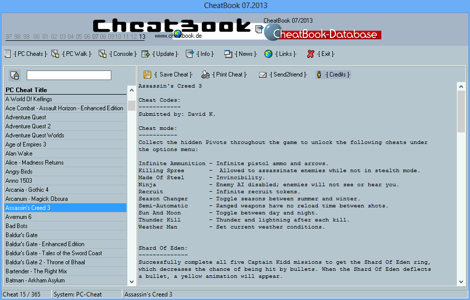Viewport: 470px width, 300px height.
Task: Click the Cheat 15 / 365 status entry
Action: 26,294
